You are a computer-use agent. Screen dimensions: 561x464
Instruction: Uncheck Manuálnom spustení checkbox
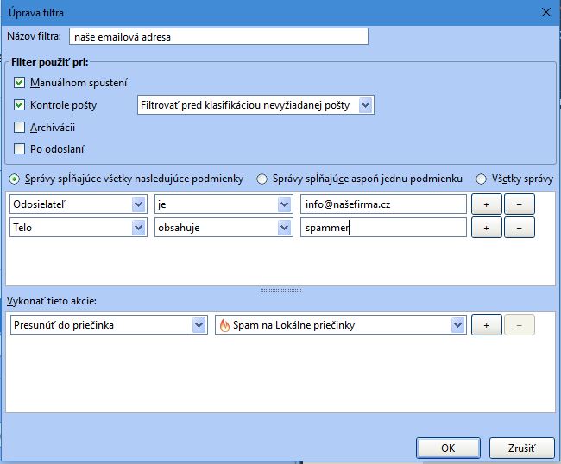click(20, 83)
